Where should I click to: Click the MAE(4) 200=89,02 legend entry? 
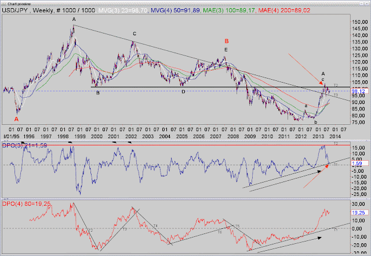pos(284,10)
